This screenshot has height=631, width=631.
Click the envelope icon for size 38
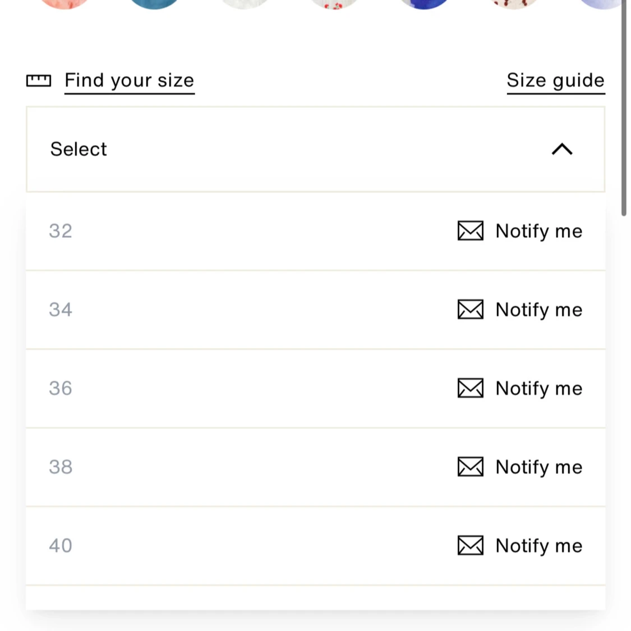pos(470,467)
